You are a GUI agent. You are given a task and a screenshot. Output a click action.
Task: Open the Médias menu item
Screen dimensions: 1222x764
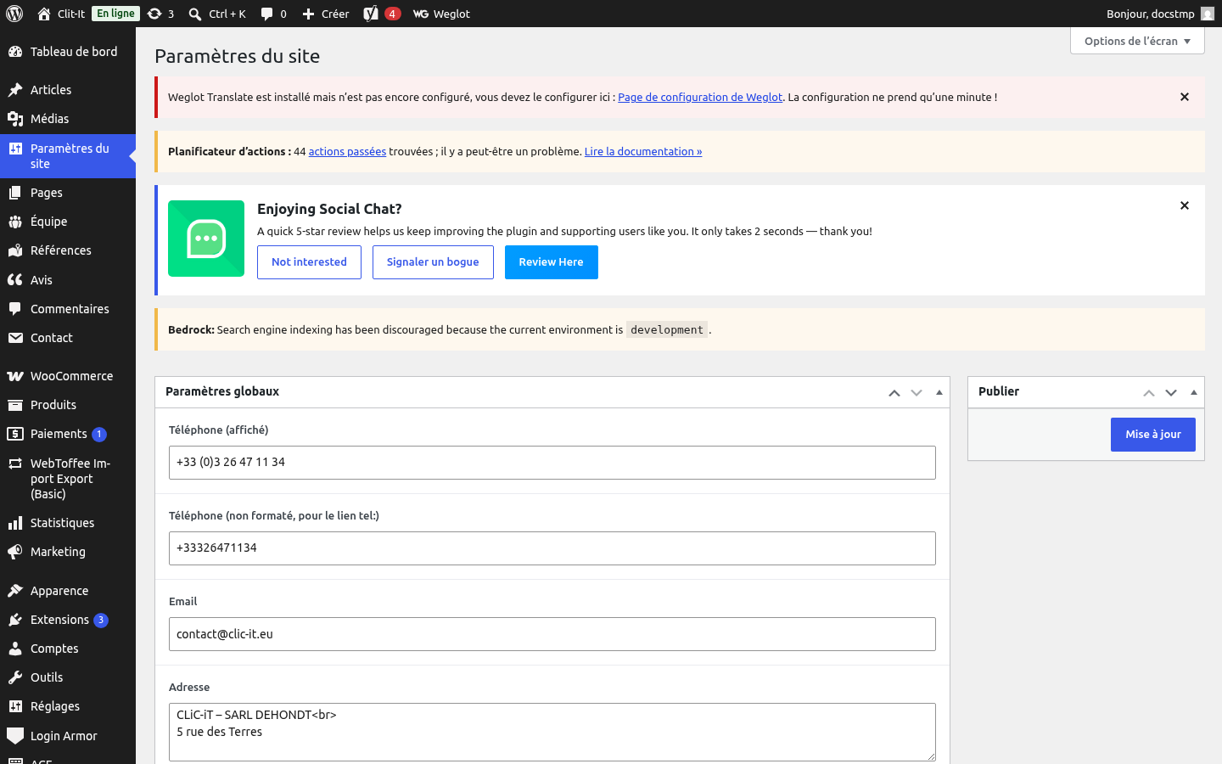[68, 119]
